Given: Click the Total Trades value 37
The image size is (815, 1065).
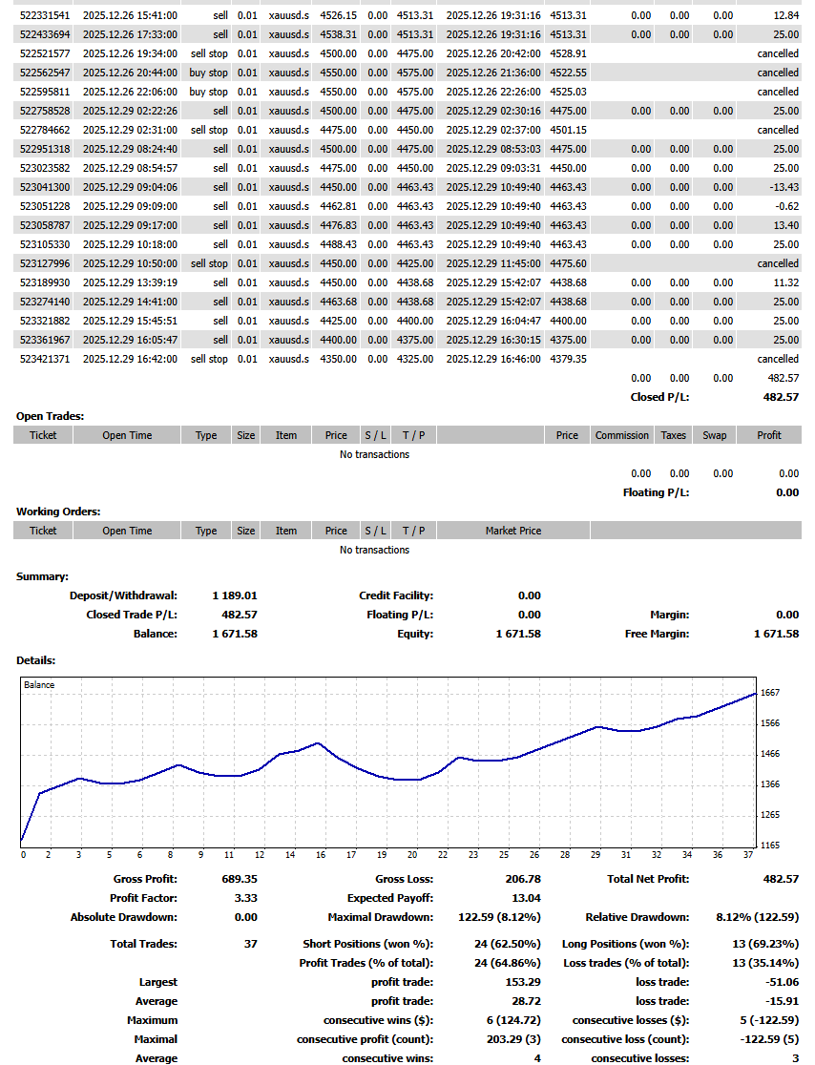Looking at the screenshot, I should pyautogui.click(x=250, y=944).
